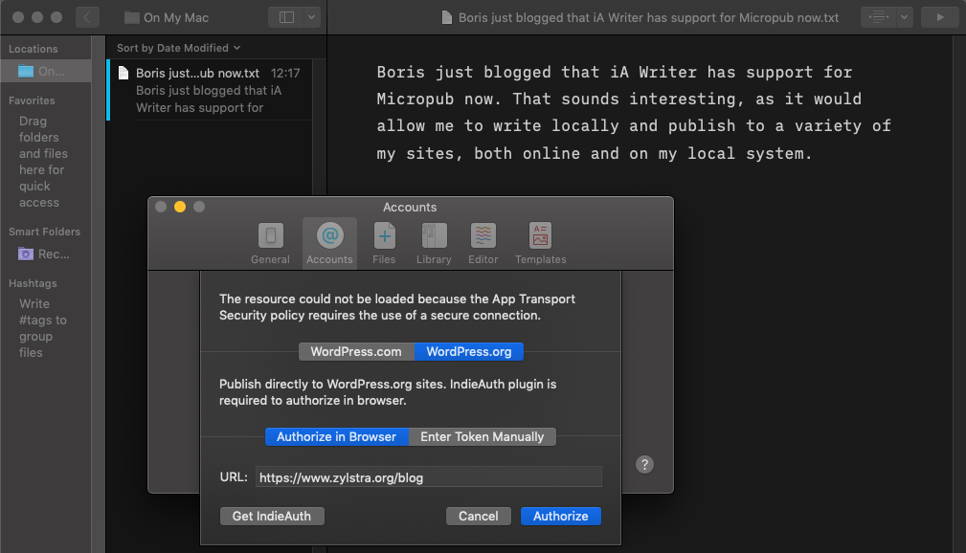Viewport: 966px width, 553px height.
Task: Click the blue Authorize button
Action: [561, 516]
